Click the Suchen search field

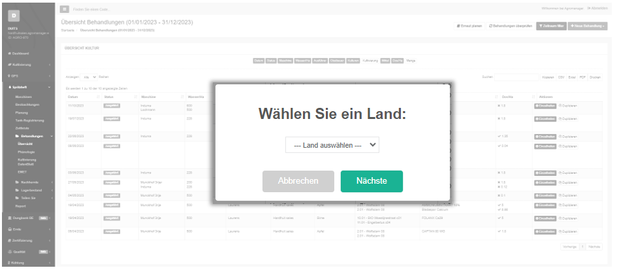coord(516,77)
